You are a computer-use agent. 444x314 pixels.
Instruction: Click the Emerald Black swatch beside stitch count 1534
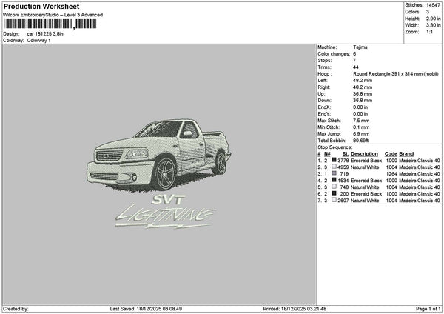[x=334, y=180]
